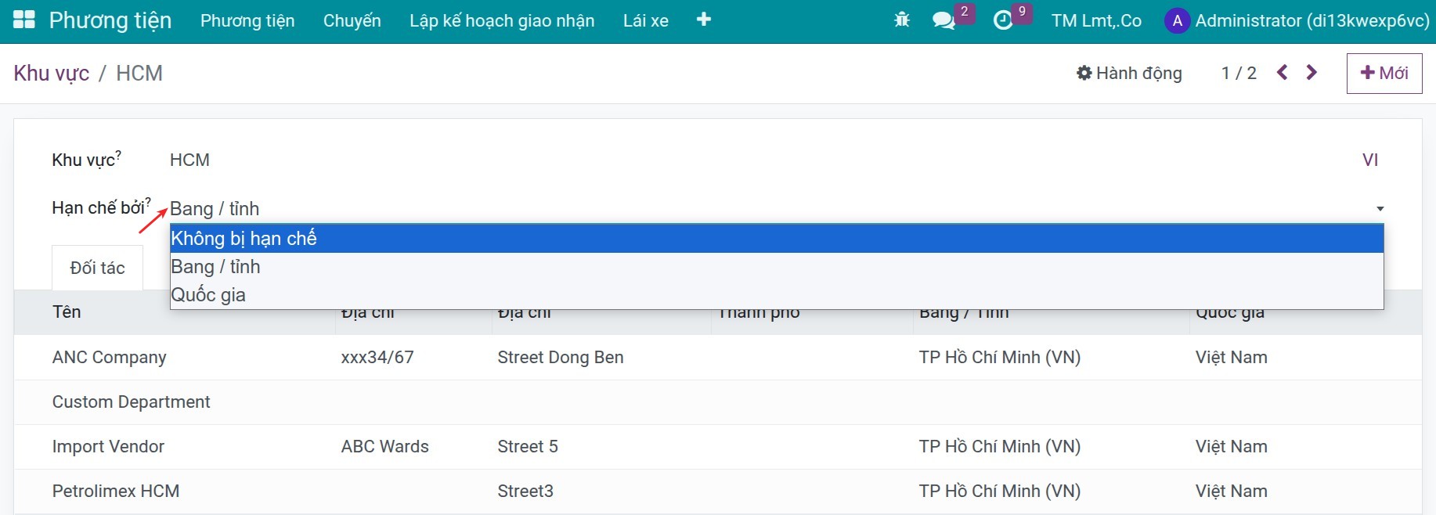Open the Phương tiện menu item
Viewport: 1436px width, 515px height.
[x=247, y=21]
